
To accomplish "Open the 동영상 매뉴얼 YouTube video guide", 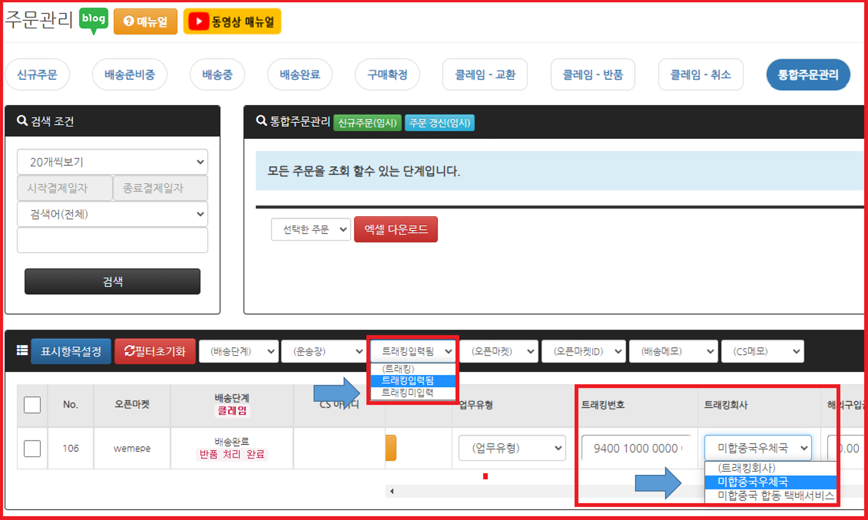I will click(232, 22).
